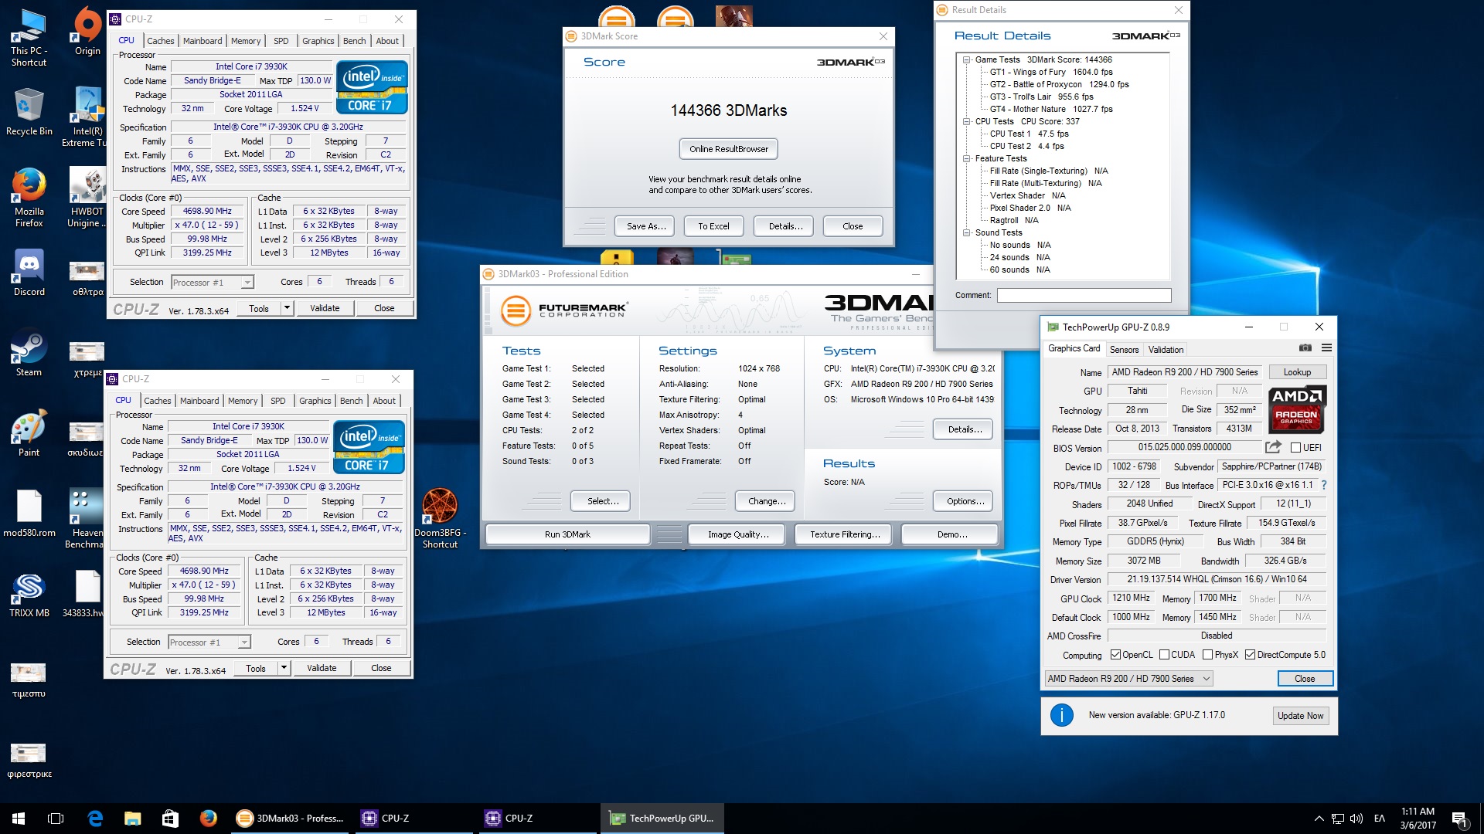Launch TRIXX MB from the desktop

tap(29, 595)
